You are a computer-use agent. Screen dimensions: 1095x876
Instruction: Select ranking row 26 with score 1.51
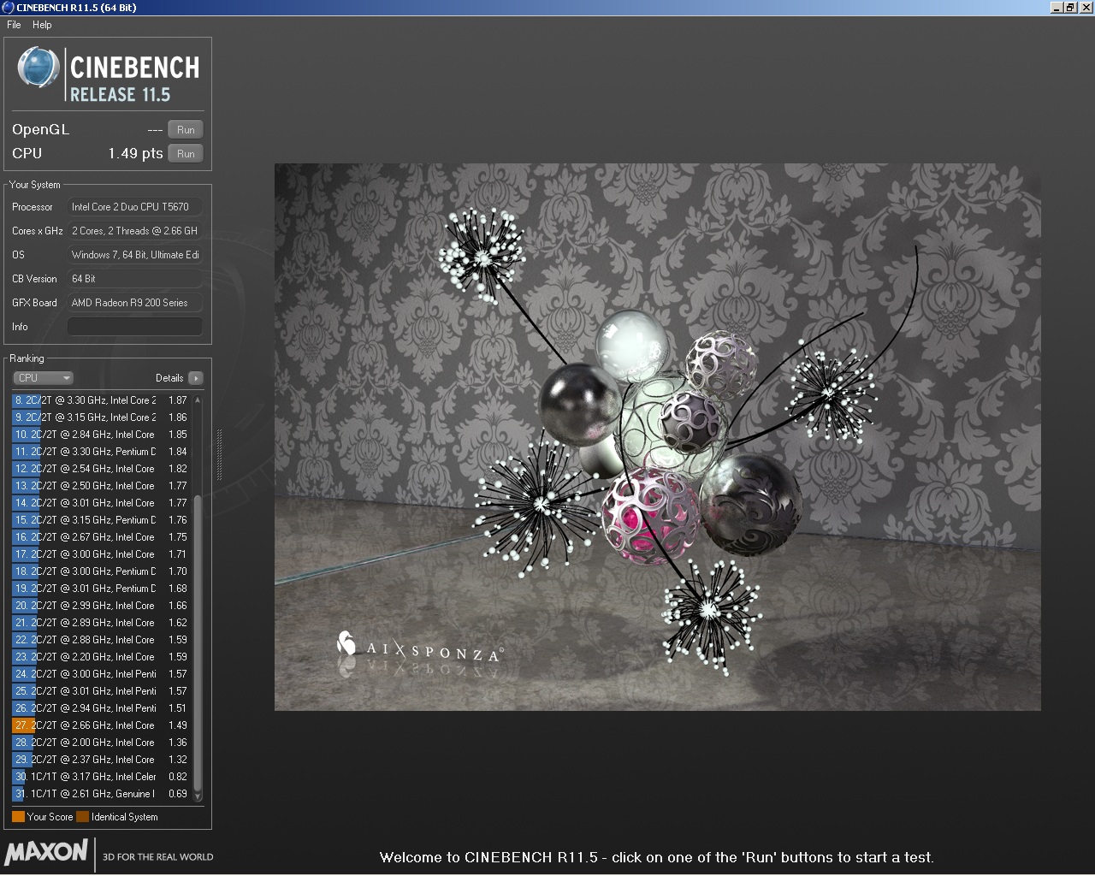click(x=101, y=708)
